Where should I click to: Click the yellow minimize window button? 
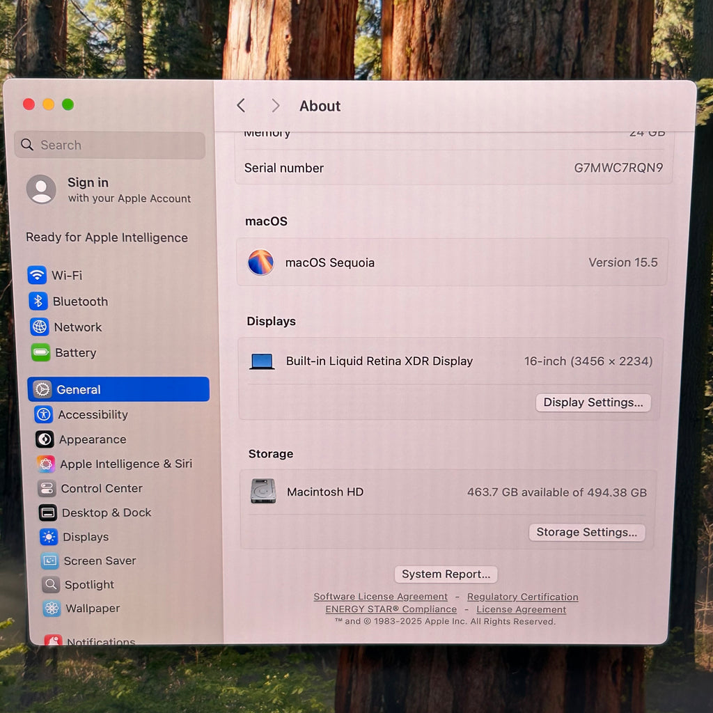[x=49, y=104]
